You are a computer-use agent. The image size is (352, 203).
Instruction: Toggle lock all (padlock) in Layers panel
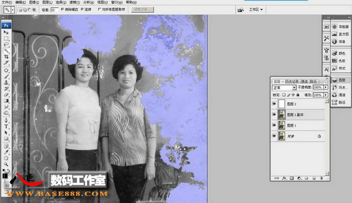tap(298, 95)
